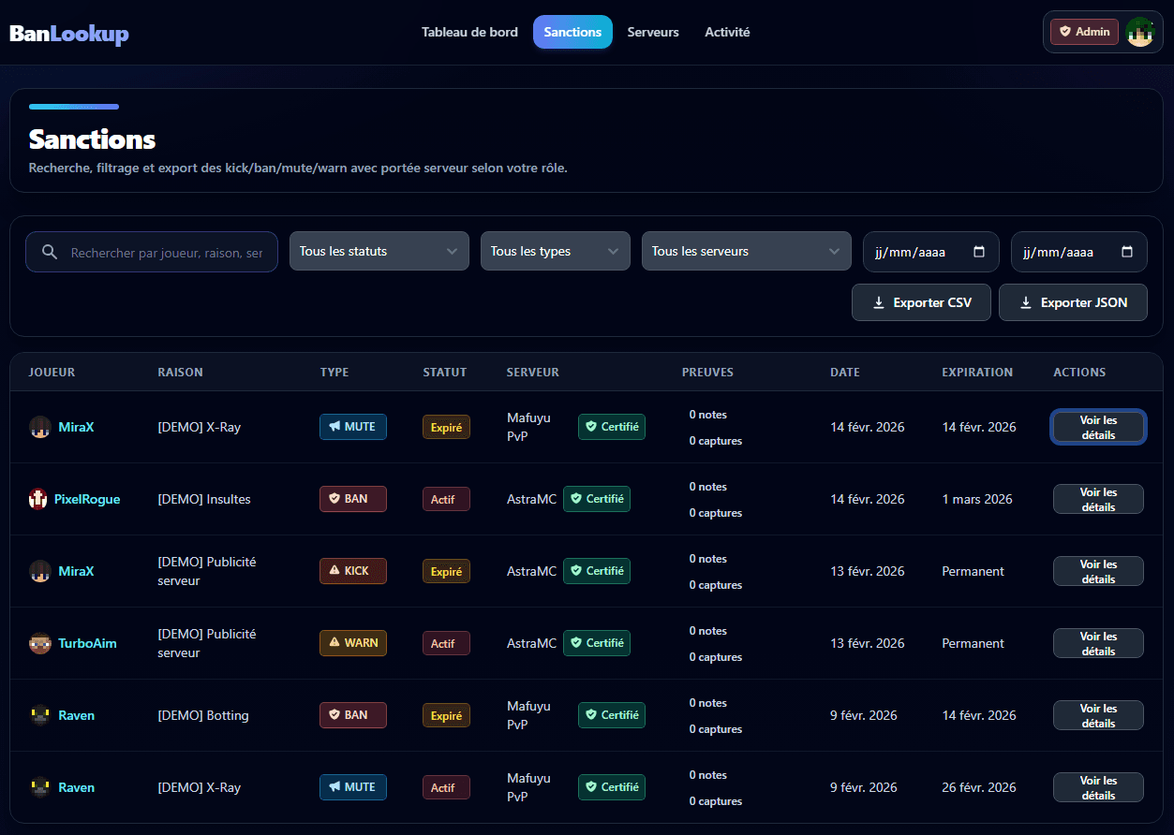
Task: Switch to the Serveurs tab
Action: [653, 32]
